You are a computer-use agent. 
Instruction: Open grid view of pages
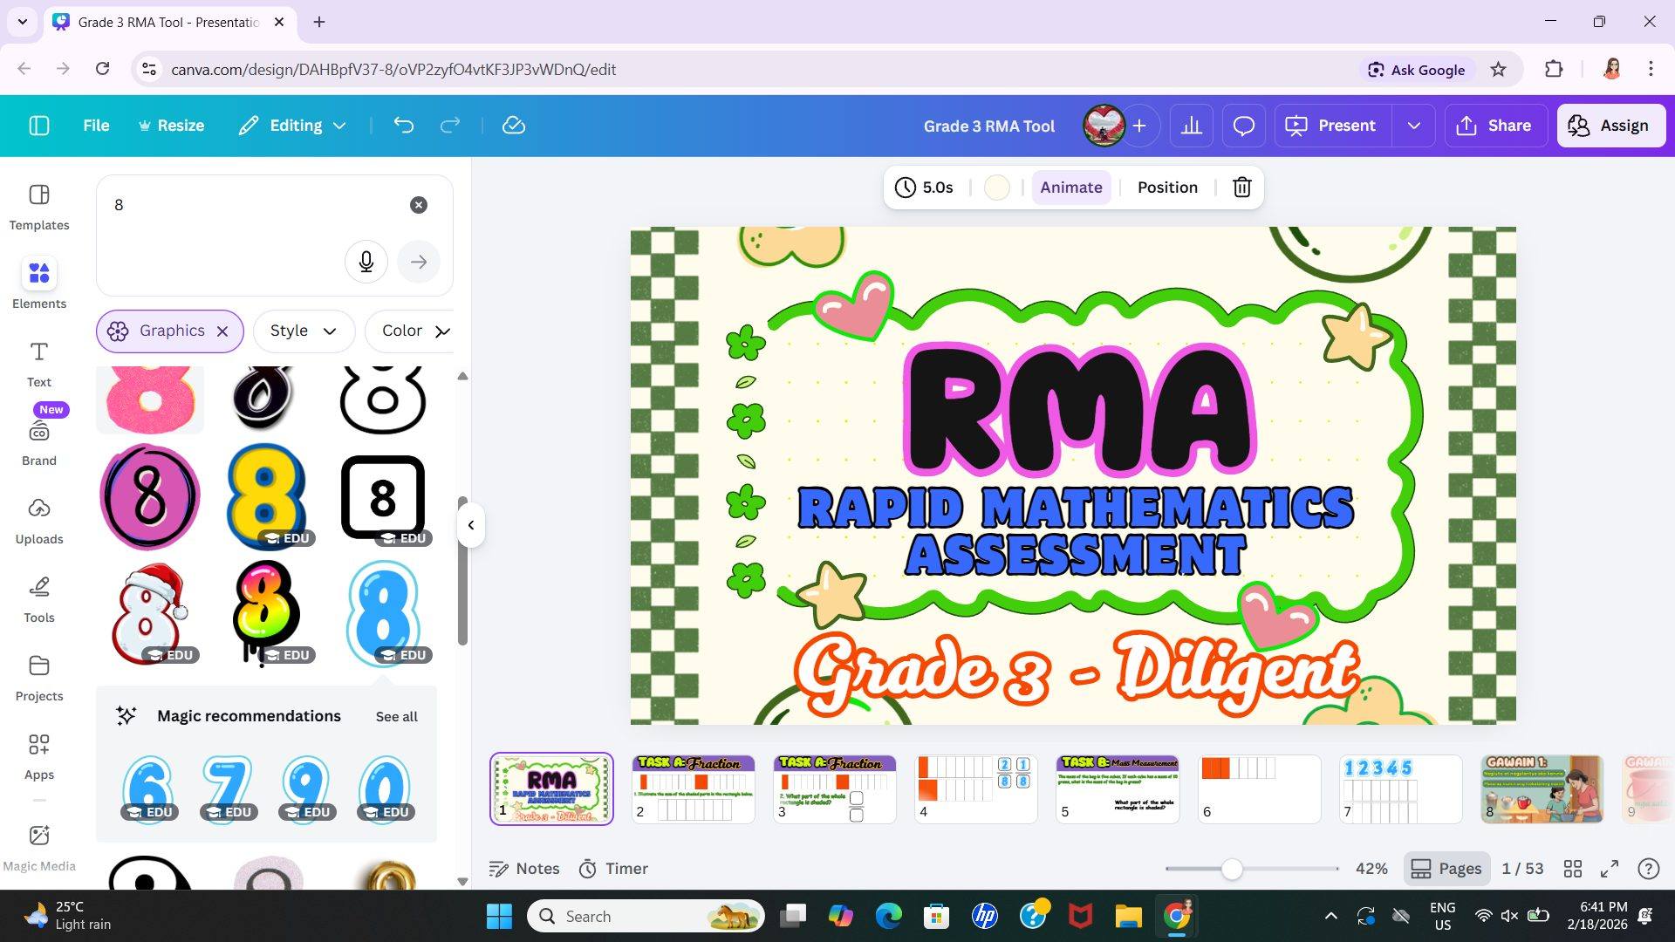[x=1573, y=869]
